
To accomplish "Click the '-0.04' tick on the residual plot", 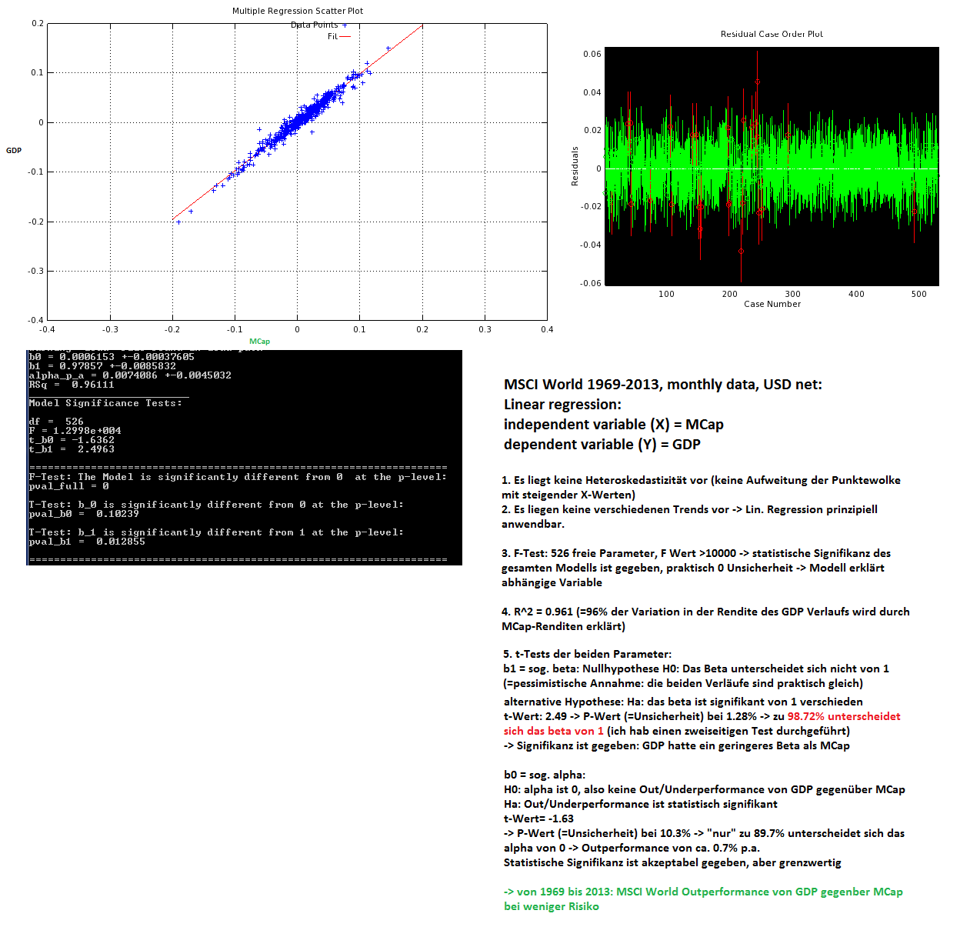I will pos(591,245).
